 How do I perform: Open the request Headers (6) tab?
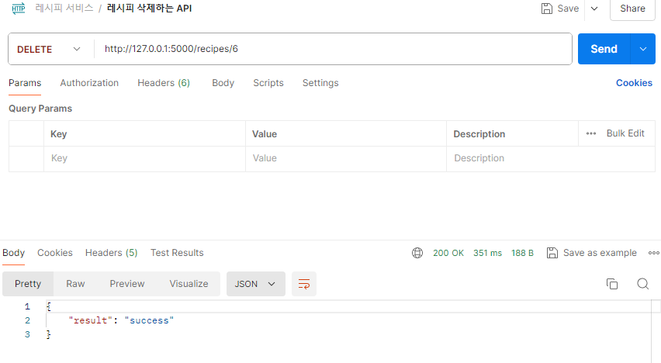click(x=164, y=83)
